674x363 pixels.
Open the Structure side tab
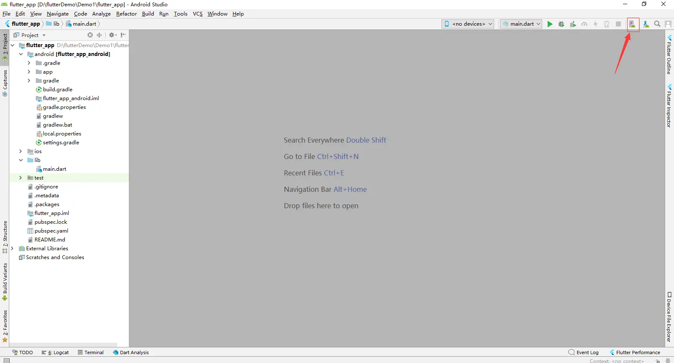click(5, 237)
